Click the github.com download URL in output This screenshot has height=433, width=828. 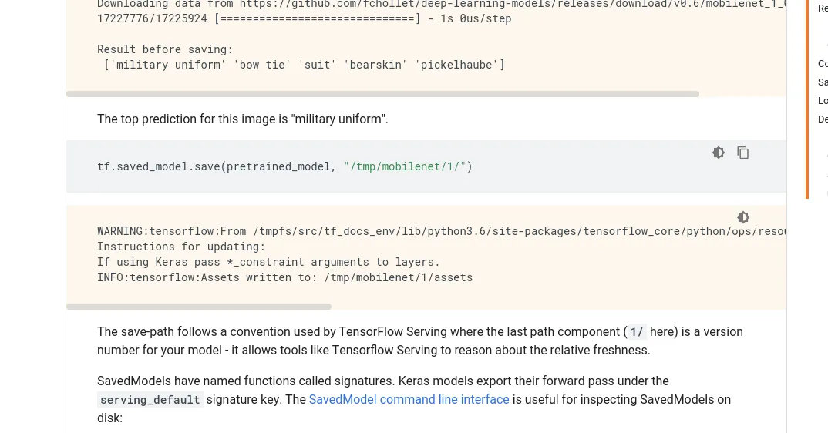pyautogui.click(x=509, y=4)
